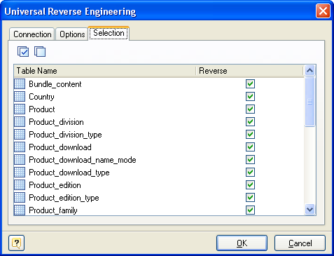334x256 pixels.
Task: Select the Product_edition_type table name
Action: coord(64,198)
